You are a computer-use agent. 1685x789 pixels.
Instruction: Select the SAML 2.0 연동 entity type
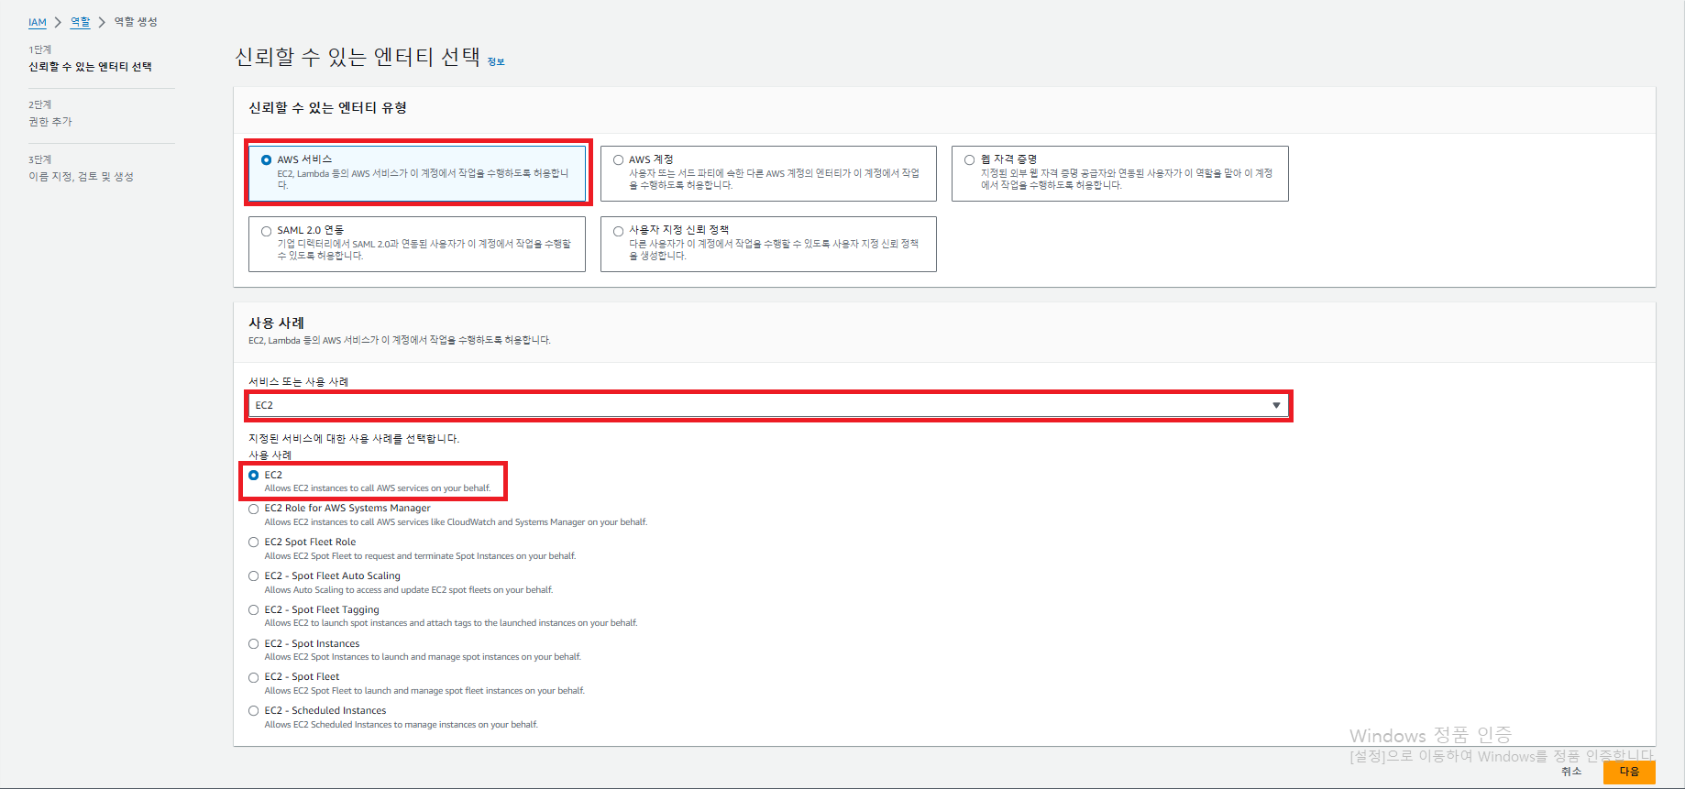tap(417, 244)
